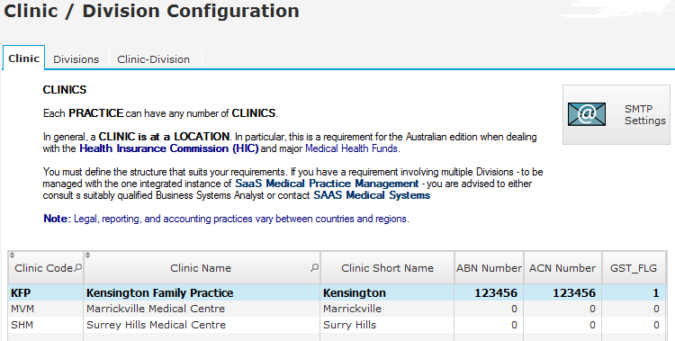Screen dimensions: 675x341
Task: Select the Clinic tab
Action: (23, 58)
